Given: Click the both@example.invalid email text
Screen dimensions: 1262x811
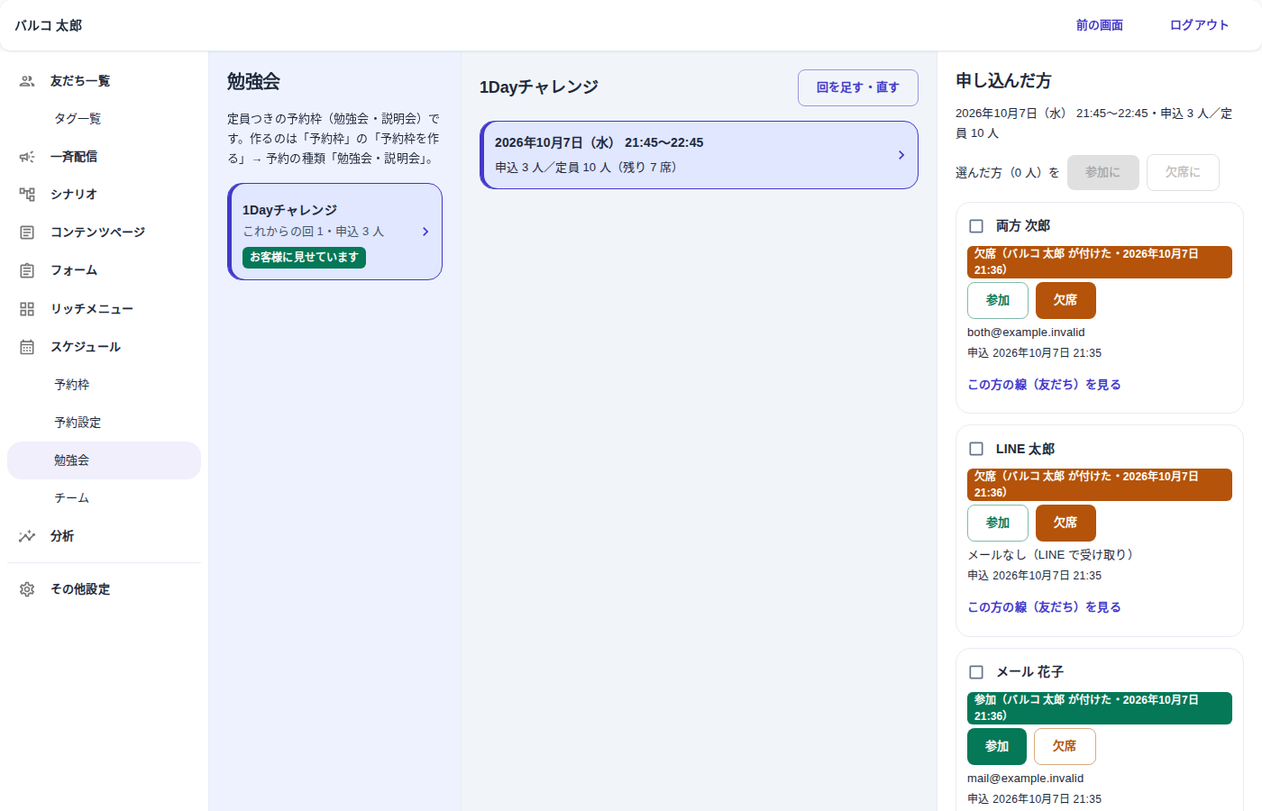Looking at the screenshot, I should pos(1026,333).
